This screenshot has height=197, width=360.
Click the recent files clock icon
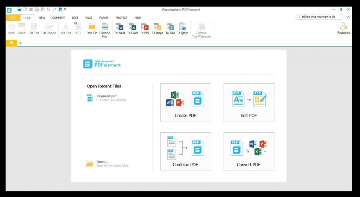[60, 9]
